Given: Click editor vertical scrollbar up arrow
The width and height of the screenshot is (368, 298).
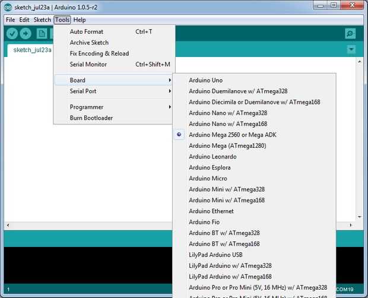Looking at the screenshot, I should pyautogui.click(x=360, y=62).
